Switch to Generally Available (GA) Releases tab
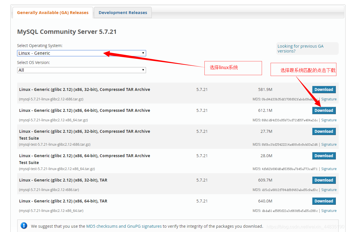Image resolution: width=347 pixels, height=232 pixels. (53, 13)
